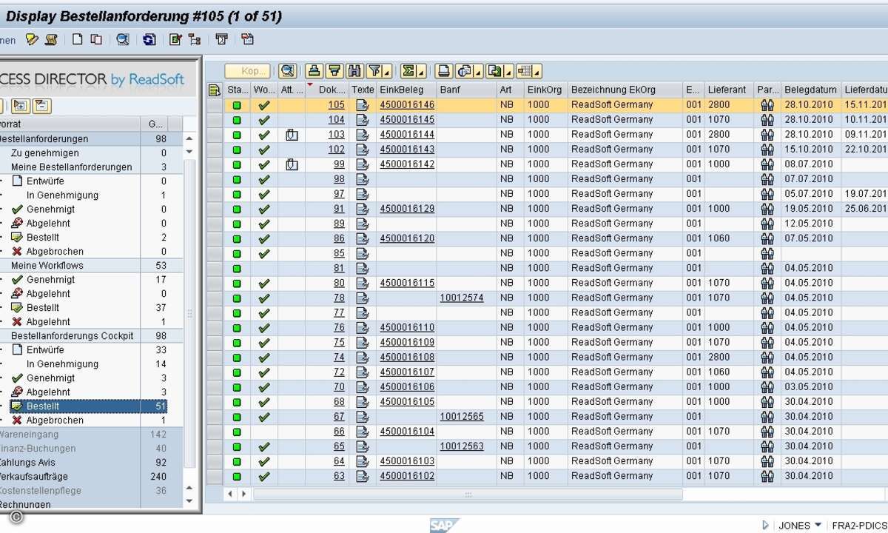Click the Sigma total icon
This screenshot has height=533, width=888.
(408, 71)
